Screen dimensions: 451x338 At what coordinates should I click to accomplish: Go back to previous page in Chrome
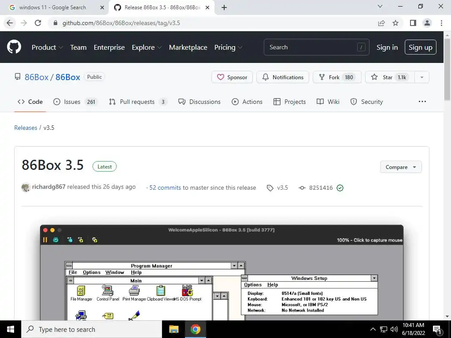(10, 23)
